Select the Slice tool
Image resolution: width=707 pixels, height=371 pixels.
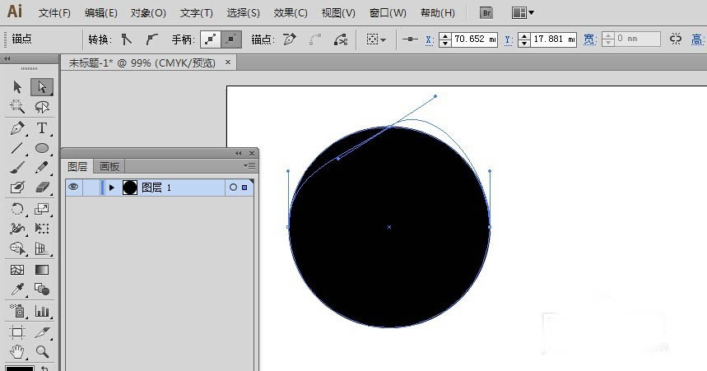click(x=42, y=332)
